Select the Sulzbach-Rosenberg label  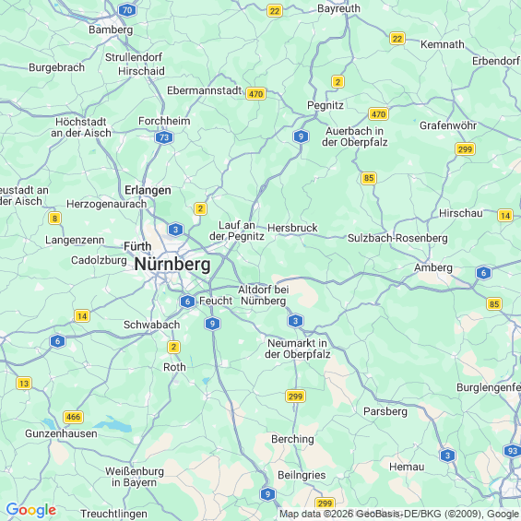pos(397,238)
